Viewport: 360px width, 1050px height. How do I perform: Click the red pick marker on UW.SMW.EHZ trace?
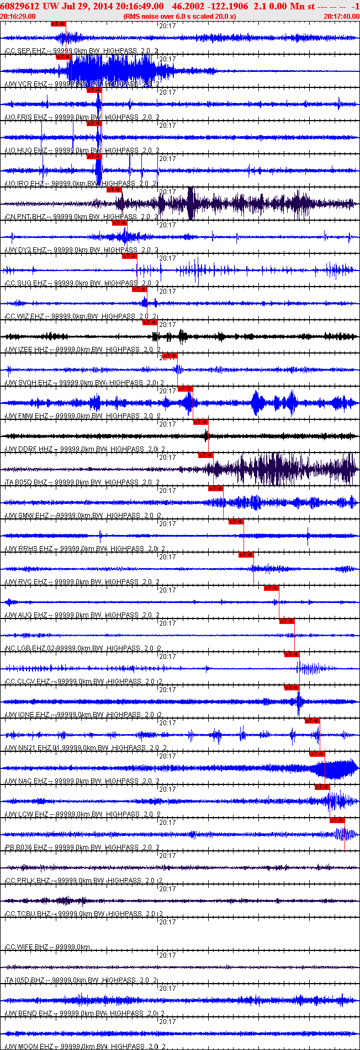215,488
